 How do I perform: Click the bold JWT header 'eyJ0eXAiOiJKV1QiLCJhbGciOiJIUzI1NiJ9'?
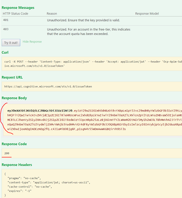(x=40, y=111)
